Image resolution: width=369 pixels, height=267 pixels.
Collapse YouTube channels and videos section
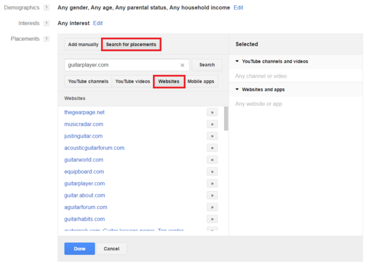238,61
